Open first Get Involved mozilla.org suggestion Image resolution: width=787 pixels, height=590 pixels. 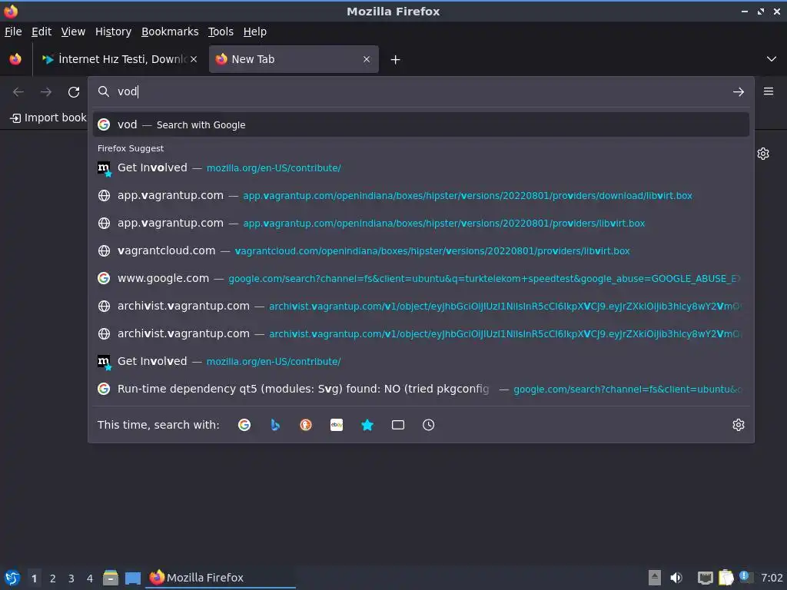point(420,168)
